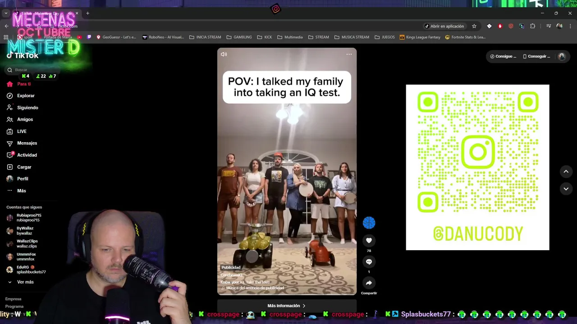This screenshot has height=324, width=577.
Task: Open RoboNeo AI Visual bookmark
Action: point(163,37)
